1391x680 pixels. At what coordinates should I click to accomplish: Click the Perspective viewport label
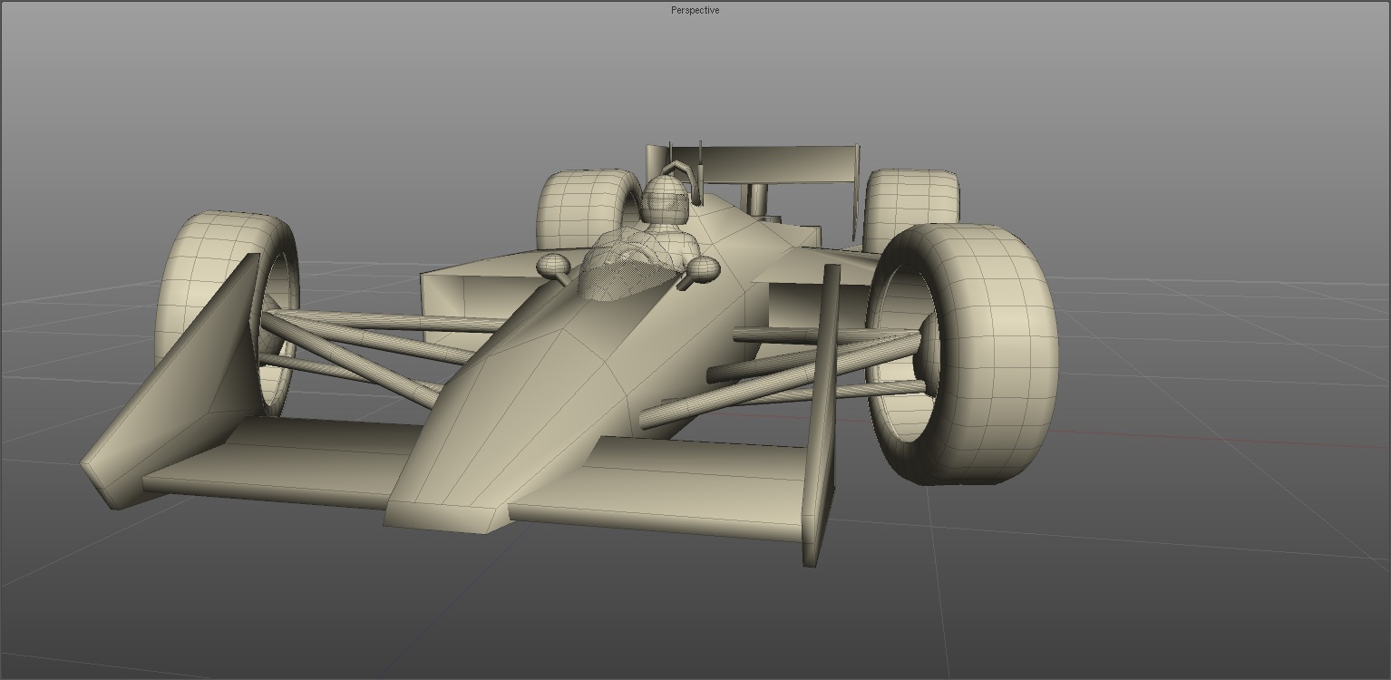click(695, 11)
